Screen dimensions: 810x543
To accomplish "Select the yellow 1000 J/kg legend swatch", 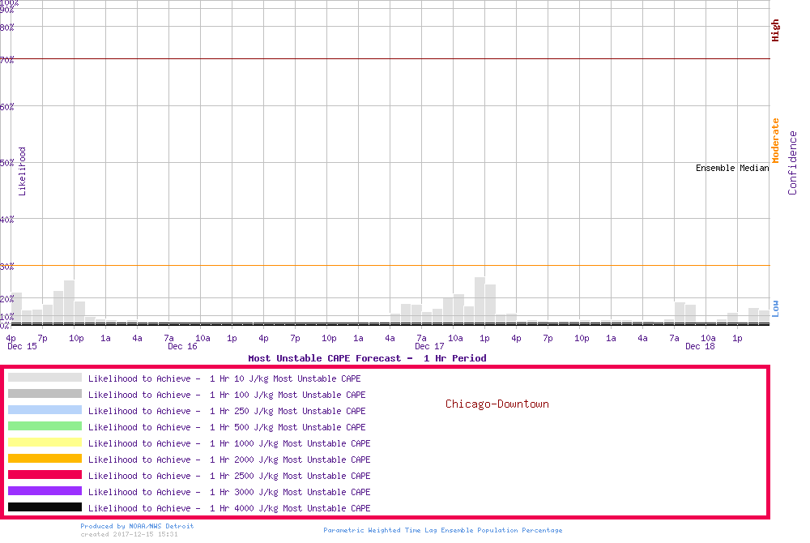I will [x=45, y=443].
